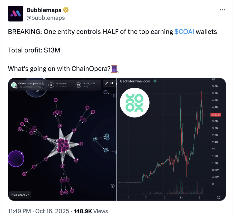Copy the COAI token address icon

click(43, 84)
